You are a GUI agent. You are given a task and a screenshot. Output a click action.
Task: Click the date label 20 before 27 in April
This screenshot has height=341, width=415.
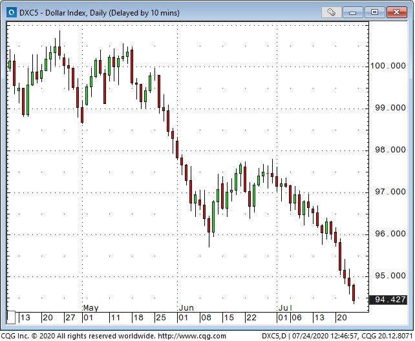(x=48, y=318)
